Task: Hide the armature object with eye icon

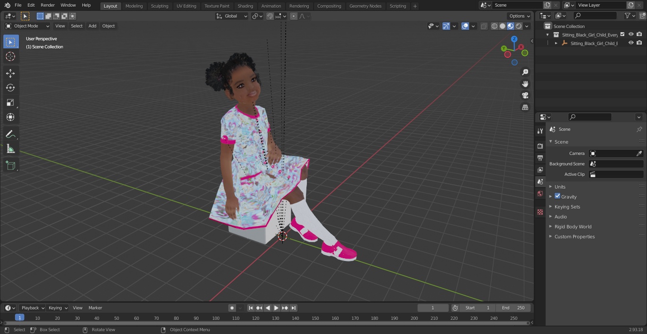Action: pos(631,43)
